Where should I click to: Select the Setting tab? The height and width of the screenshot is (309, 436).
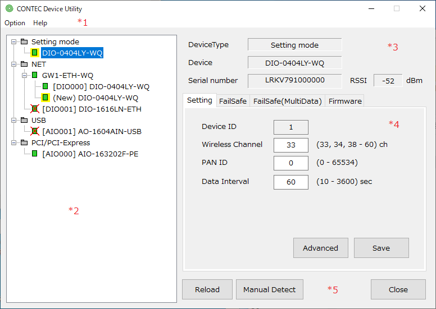pos(199,100)
